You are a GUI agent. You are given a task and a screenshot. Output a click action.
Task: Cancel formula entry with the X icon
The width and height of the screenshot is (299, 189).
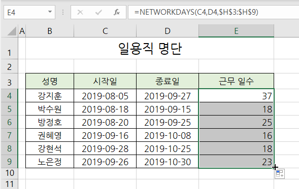click(x=80, y=12)
